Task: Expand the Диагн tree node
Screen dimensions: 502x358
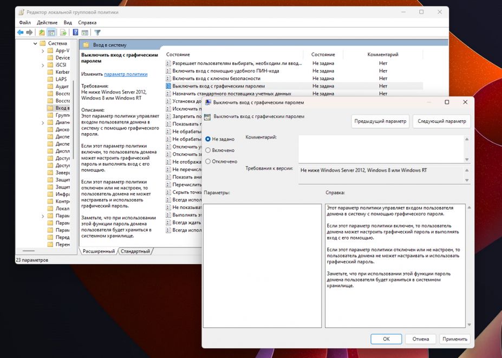Action: 43,122
